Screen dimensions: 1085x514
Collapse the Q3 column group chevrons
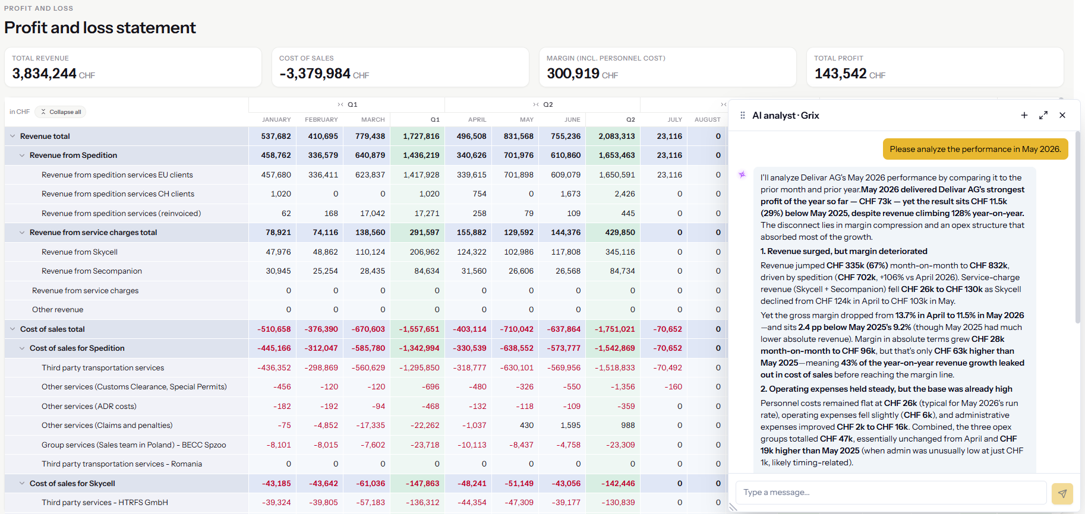pyautogui.click(x=723, y=104)
